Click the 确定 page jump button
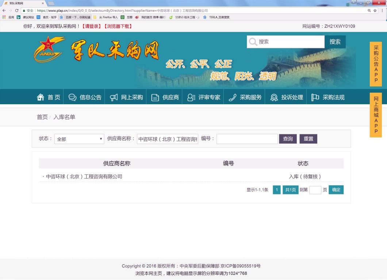This screenshot has height=280, width=387. tap(336, 190)
